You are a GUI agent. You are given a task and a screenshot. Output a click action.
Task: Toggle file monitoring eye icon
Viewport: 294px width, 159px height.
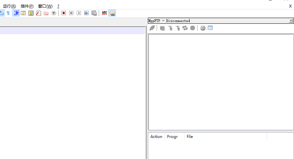tap(54, 13)
